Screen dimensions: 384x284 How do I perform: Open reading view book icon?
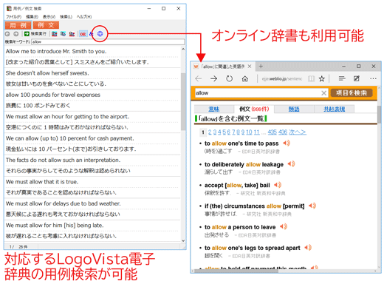pos(312,78)
